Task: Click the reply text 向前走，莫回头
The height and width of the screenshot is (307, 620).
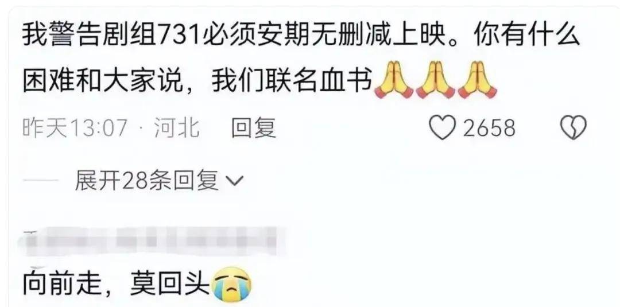Action: coord(115,285)
